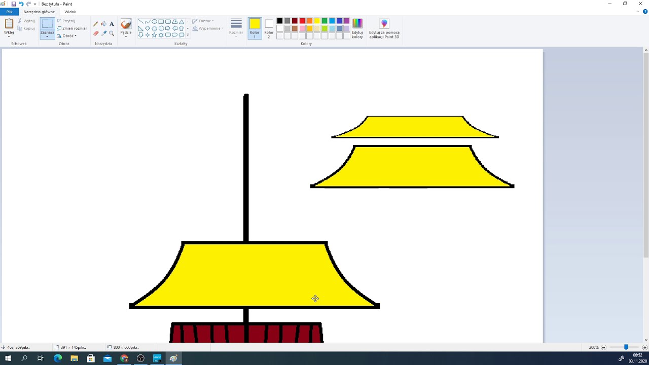Click the vertical scrollbar down arrow
The image size is (649, 365).
pyautogui.click(x=646, y=340)
